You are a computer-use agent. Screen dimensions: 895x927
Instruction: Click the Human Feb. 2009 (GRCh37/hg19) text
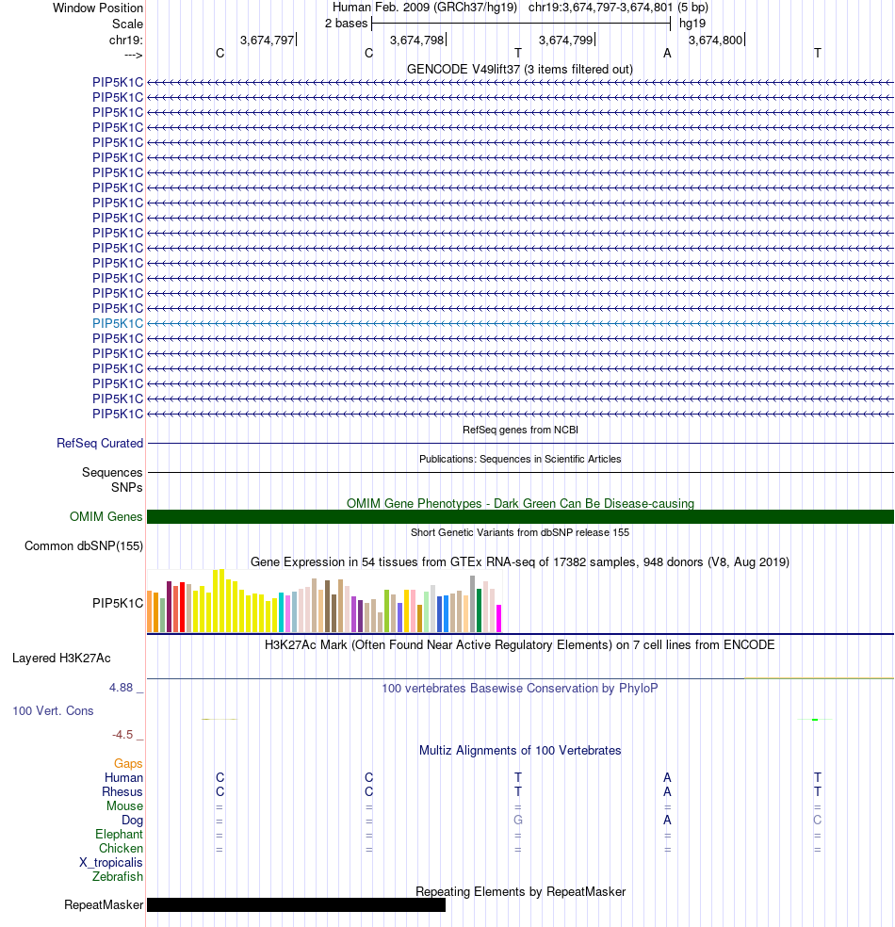[x=425, y=8]
